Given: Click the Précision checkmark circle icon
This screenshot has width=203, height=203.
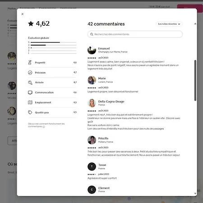Looking at the screenshot, I should tap(30, 73).
